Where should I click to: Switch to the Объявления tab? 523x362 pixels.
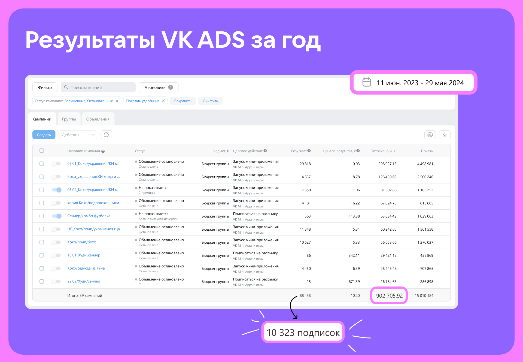coord(98,119)
